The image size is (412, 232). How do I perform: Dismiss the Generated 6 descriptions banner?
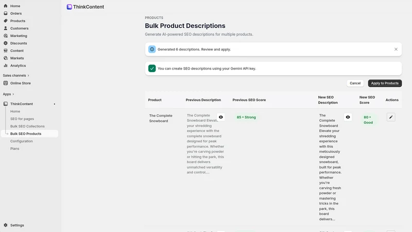click(x=396, y=49)
